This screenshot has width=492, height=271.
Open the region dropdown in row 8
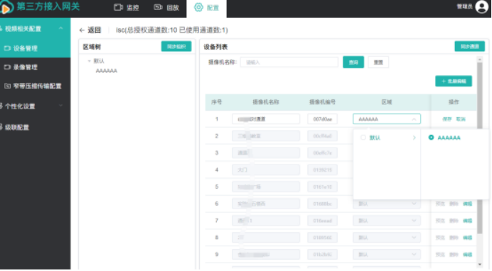point(387,238)
